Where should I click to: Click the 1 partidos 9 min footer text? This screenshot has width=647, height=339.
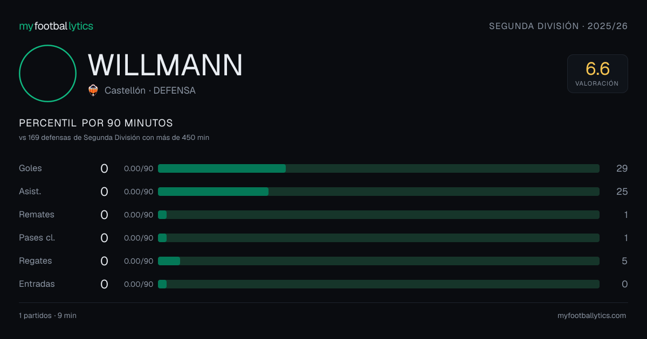(x=47, y=316)
